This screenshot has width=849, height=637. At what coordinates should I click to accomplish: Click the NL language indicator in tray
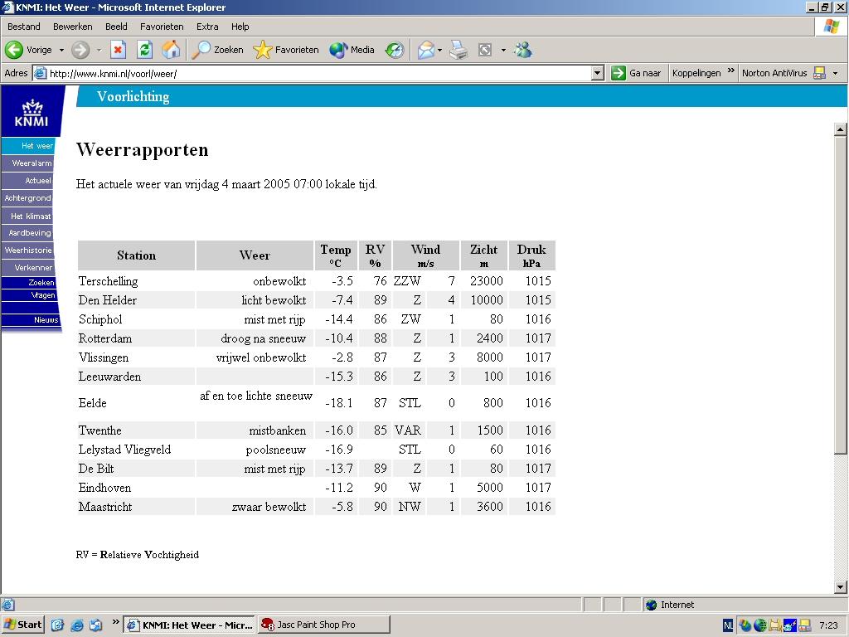point(728,625)
